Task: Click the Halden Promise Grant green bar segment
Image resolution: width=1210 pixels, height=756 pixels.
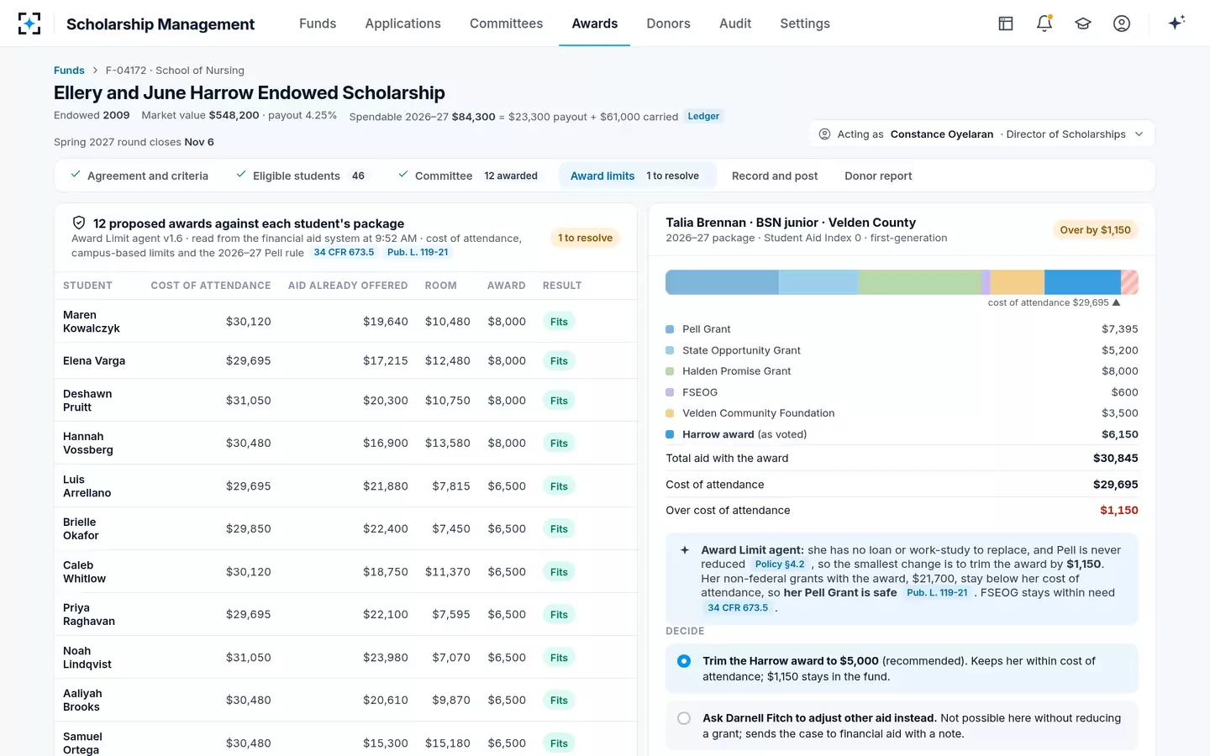Action: [919, 282]
